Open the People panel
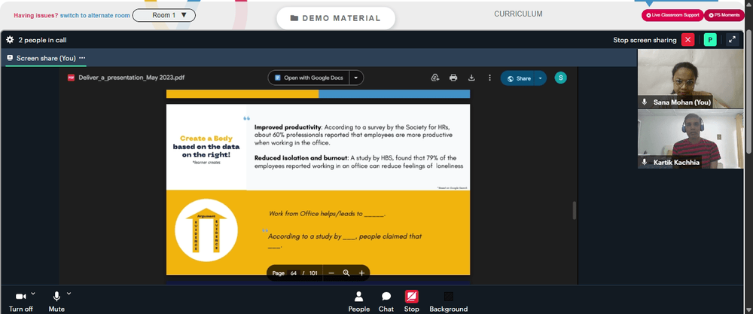This screenshot has width=753, height=314. [358, 302]
